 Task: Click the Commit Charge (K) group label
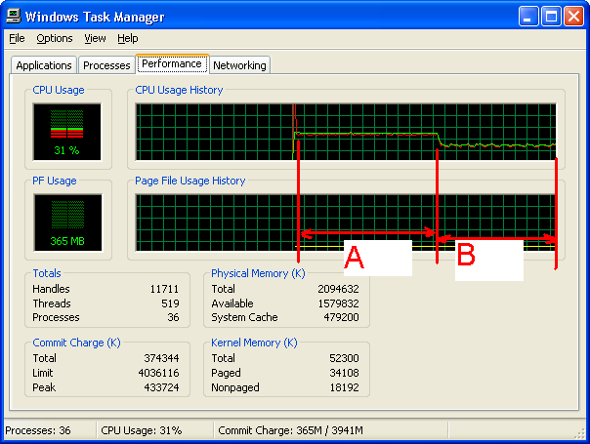coord(76,343)
